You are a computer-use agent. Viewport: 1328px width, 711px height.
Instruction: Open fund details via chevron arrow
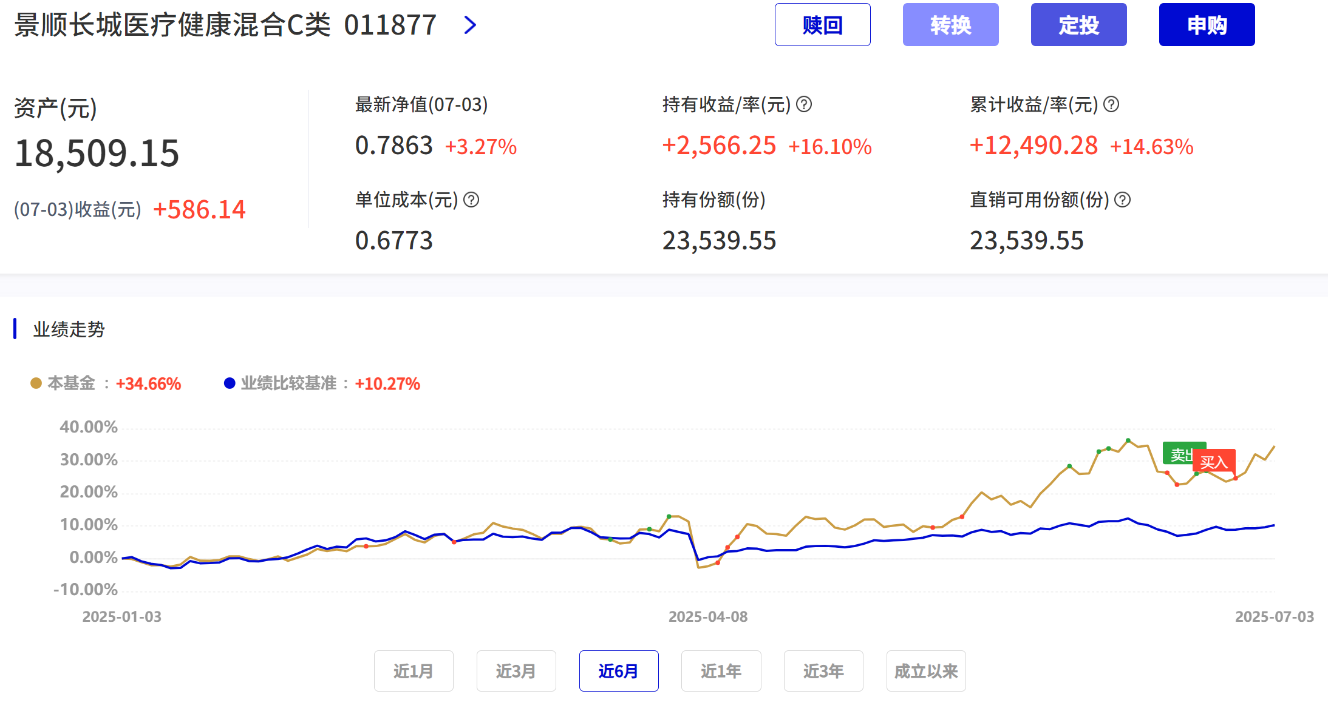coord(470,25)
